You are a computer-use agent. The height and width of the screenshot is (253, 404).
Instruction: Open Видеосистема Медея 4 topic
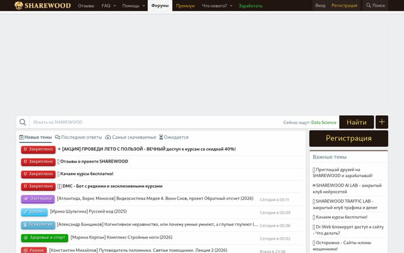155,199
